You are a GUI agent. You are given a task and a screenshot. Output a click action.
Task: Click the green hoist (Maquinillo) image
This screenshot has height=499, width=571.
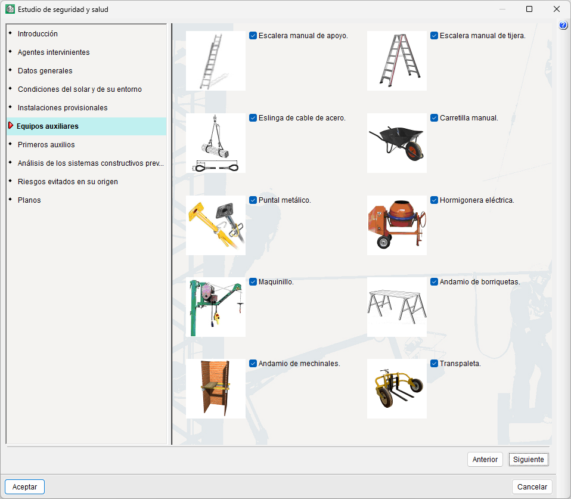216,306
